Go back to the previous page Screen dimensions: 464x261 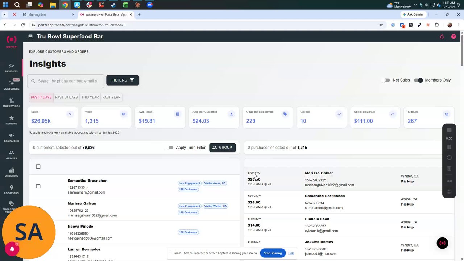pos(5,25)
